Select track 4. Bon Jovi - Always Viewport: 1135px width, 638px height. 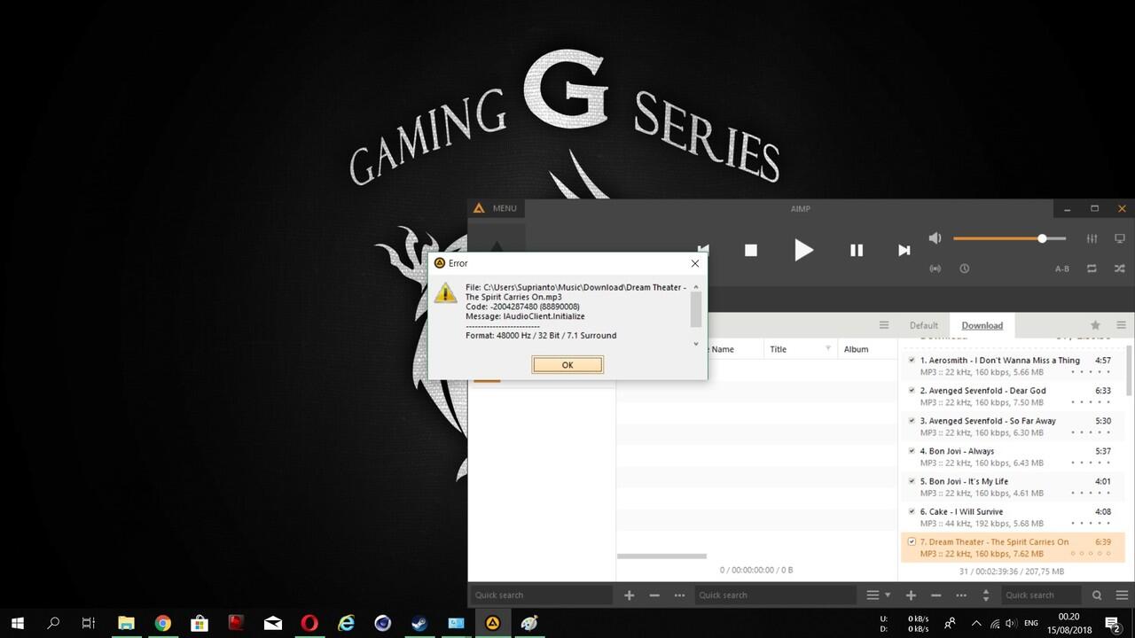tap(1012, 456)
